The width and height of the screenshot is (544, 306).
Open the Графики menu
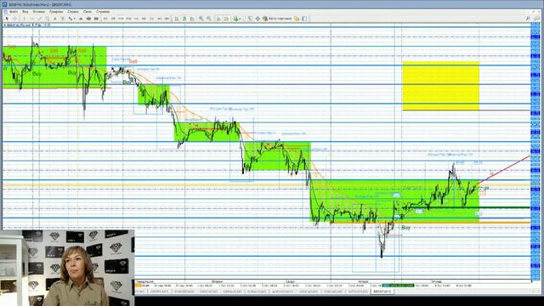56,11
